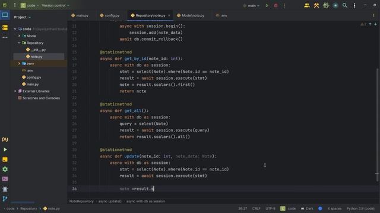Viewport: 380px width, 213px height.
Task: Click NoteRepository breadcrumb
Action: (81, 201)
